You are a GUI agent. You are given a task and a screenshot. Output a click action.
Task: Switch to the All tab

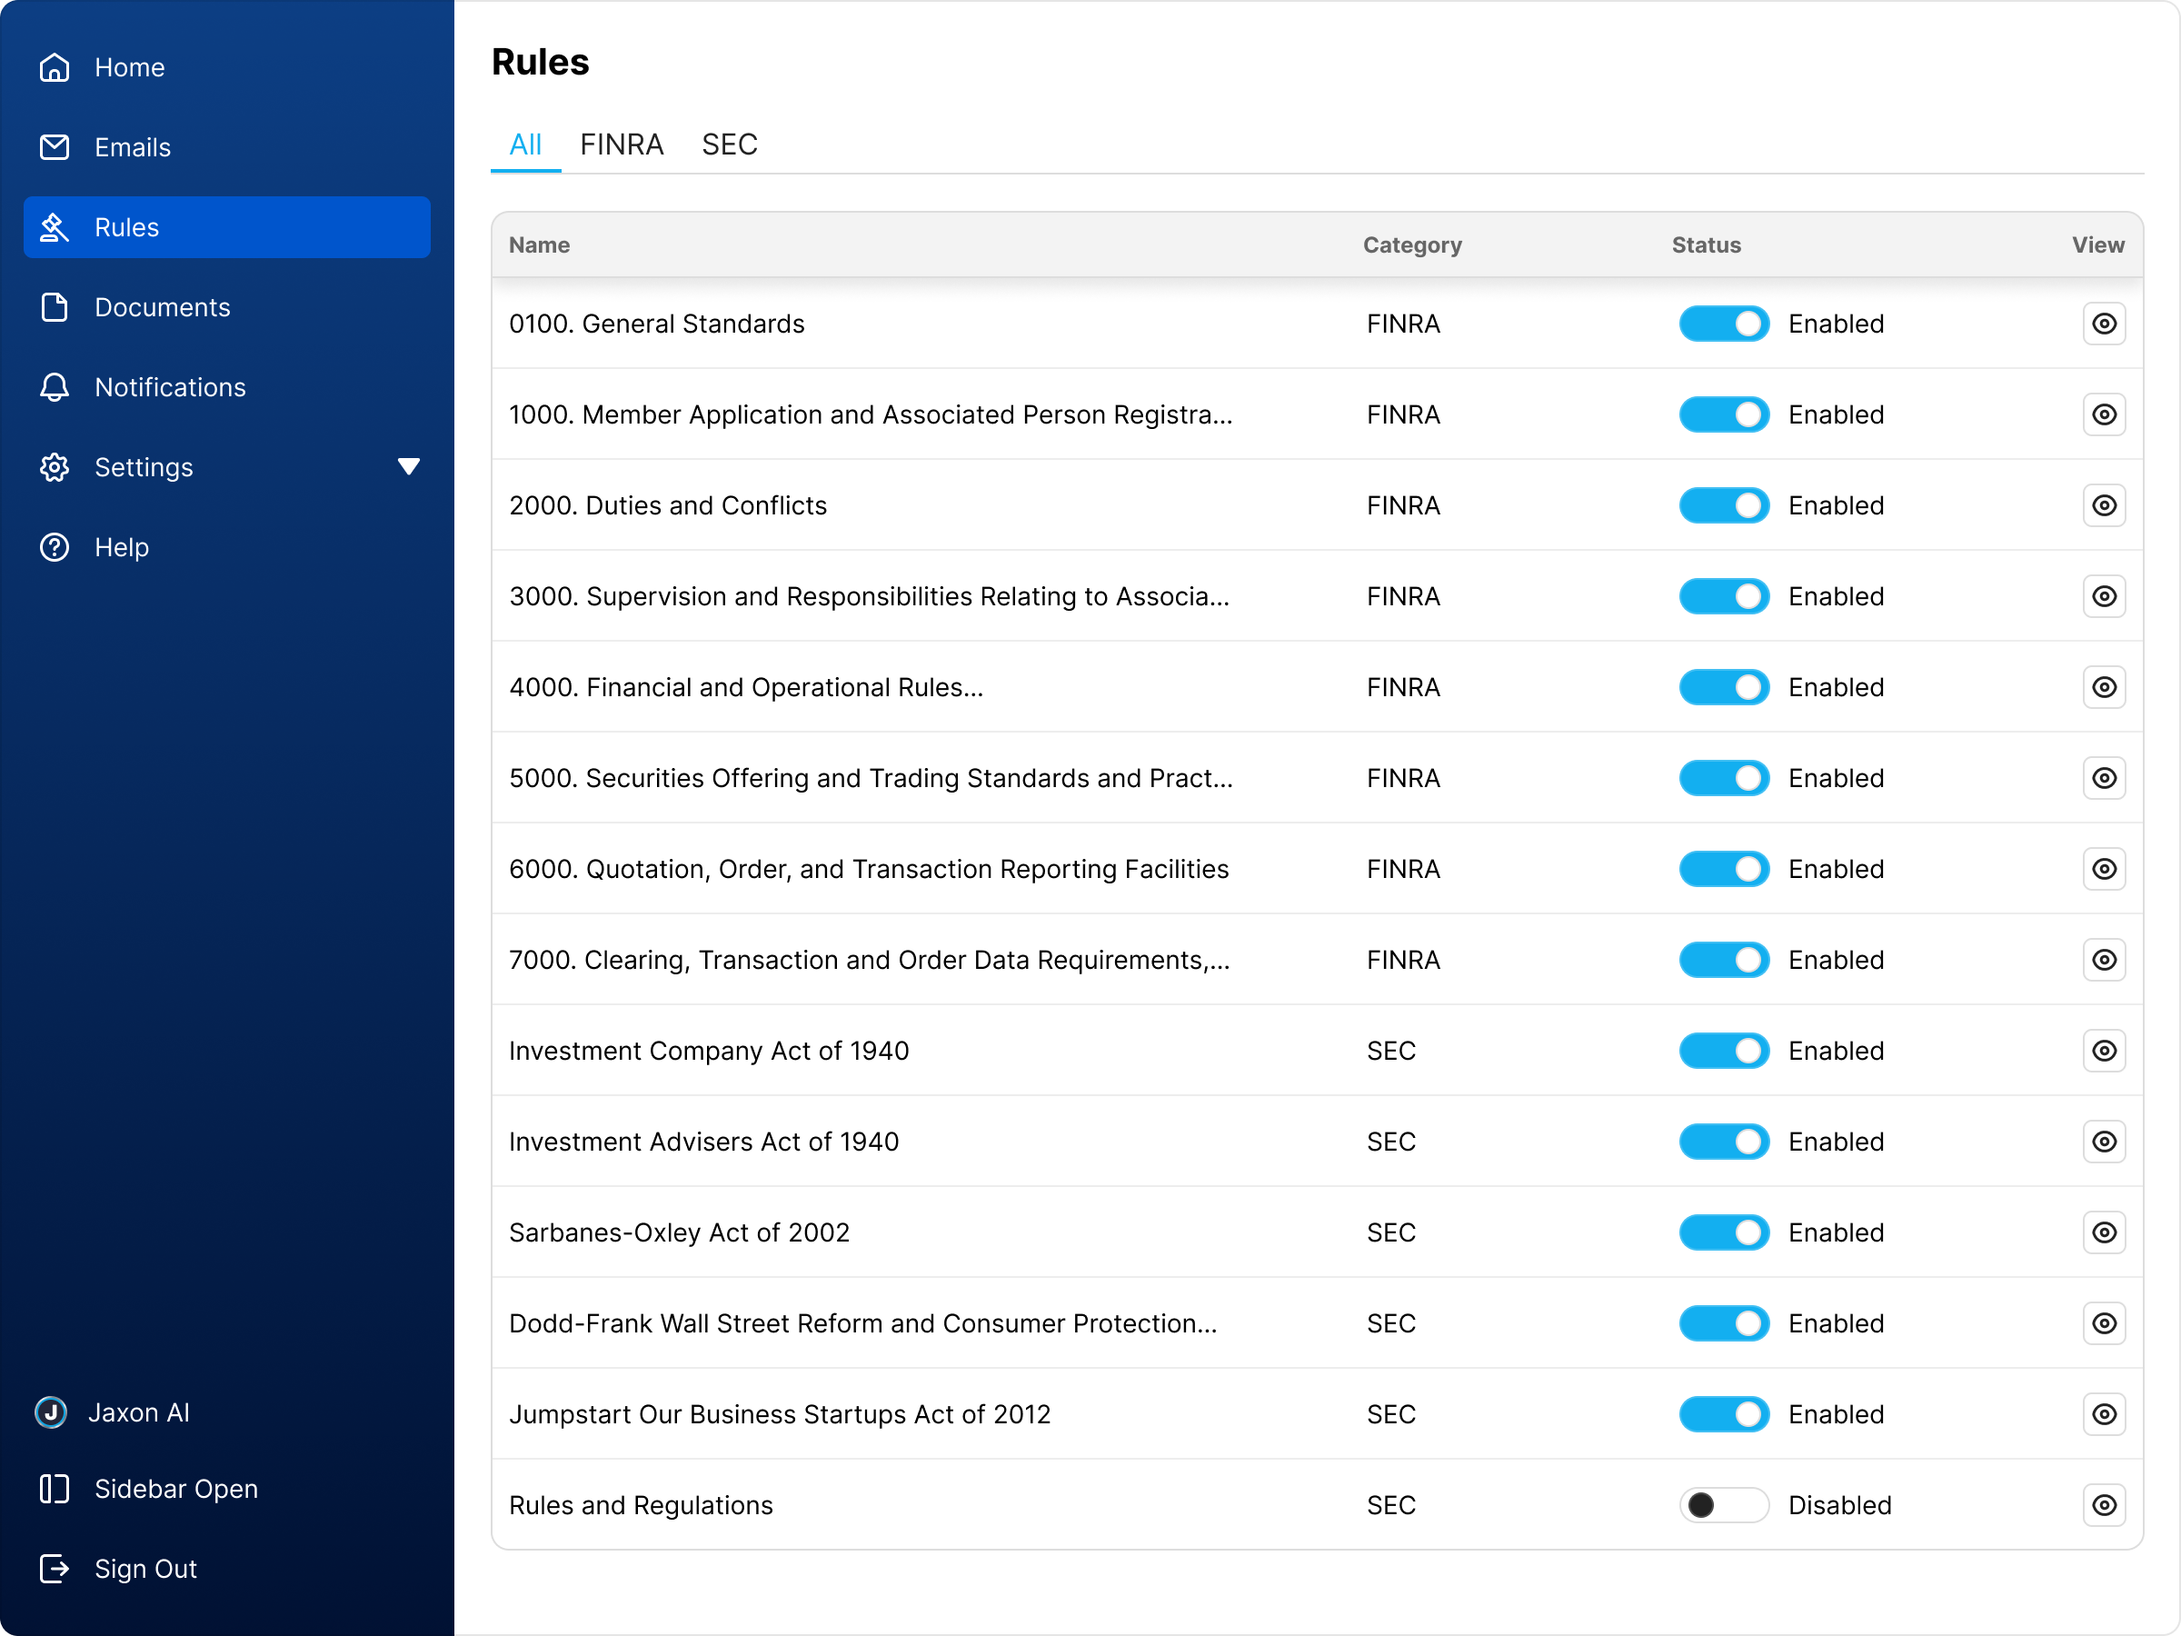click(x=525, y=145)
